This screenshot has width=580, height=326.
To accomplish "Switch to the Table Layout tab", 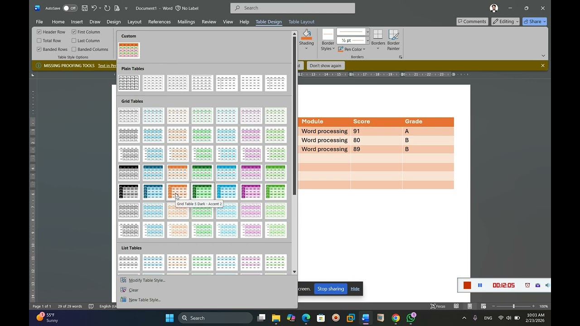I will click(x=301, y=22).
